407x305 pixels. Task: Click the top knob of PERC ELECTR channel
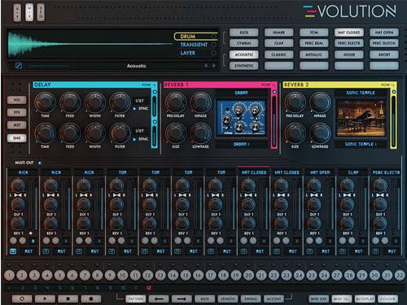pyautogui.click(x=380, y=185)
